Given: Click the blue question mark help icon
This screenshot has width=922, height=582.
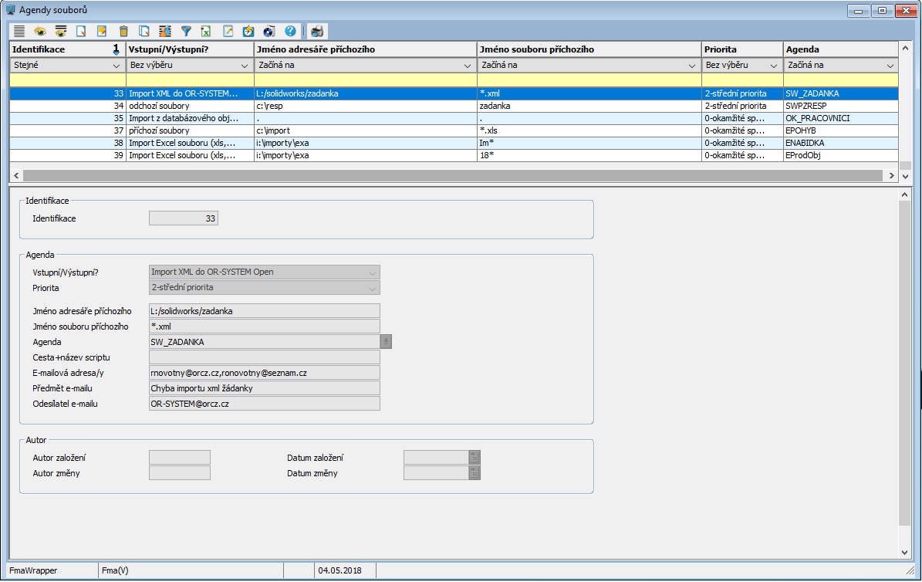Looking at the screenshot, I should pyautogui.click(x=290, y=32).
